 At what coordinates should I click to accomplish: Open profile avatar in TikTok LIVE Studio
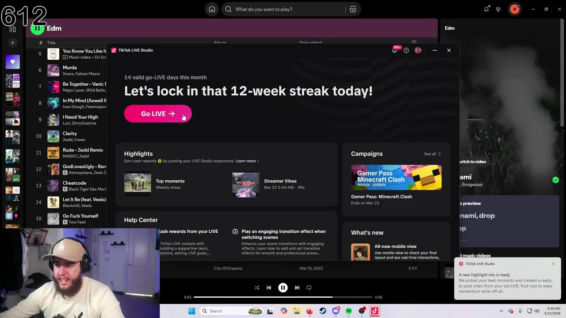(x=418, y=50)
